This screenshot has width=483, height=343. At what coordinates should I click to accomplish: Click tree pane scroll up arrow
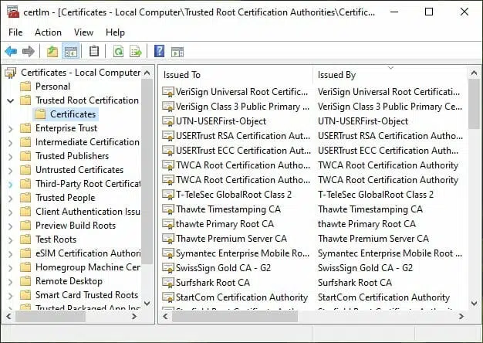(147, 73)
